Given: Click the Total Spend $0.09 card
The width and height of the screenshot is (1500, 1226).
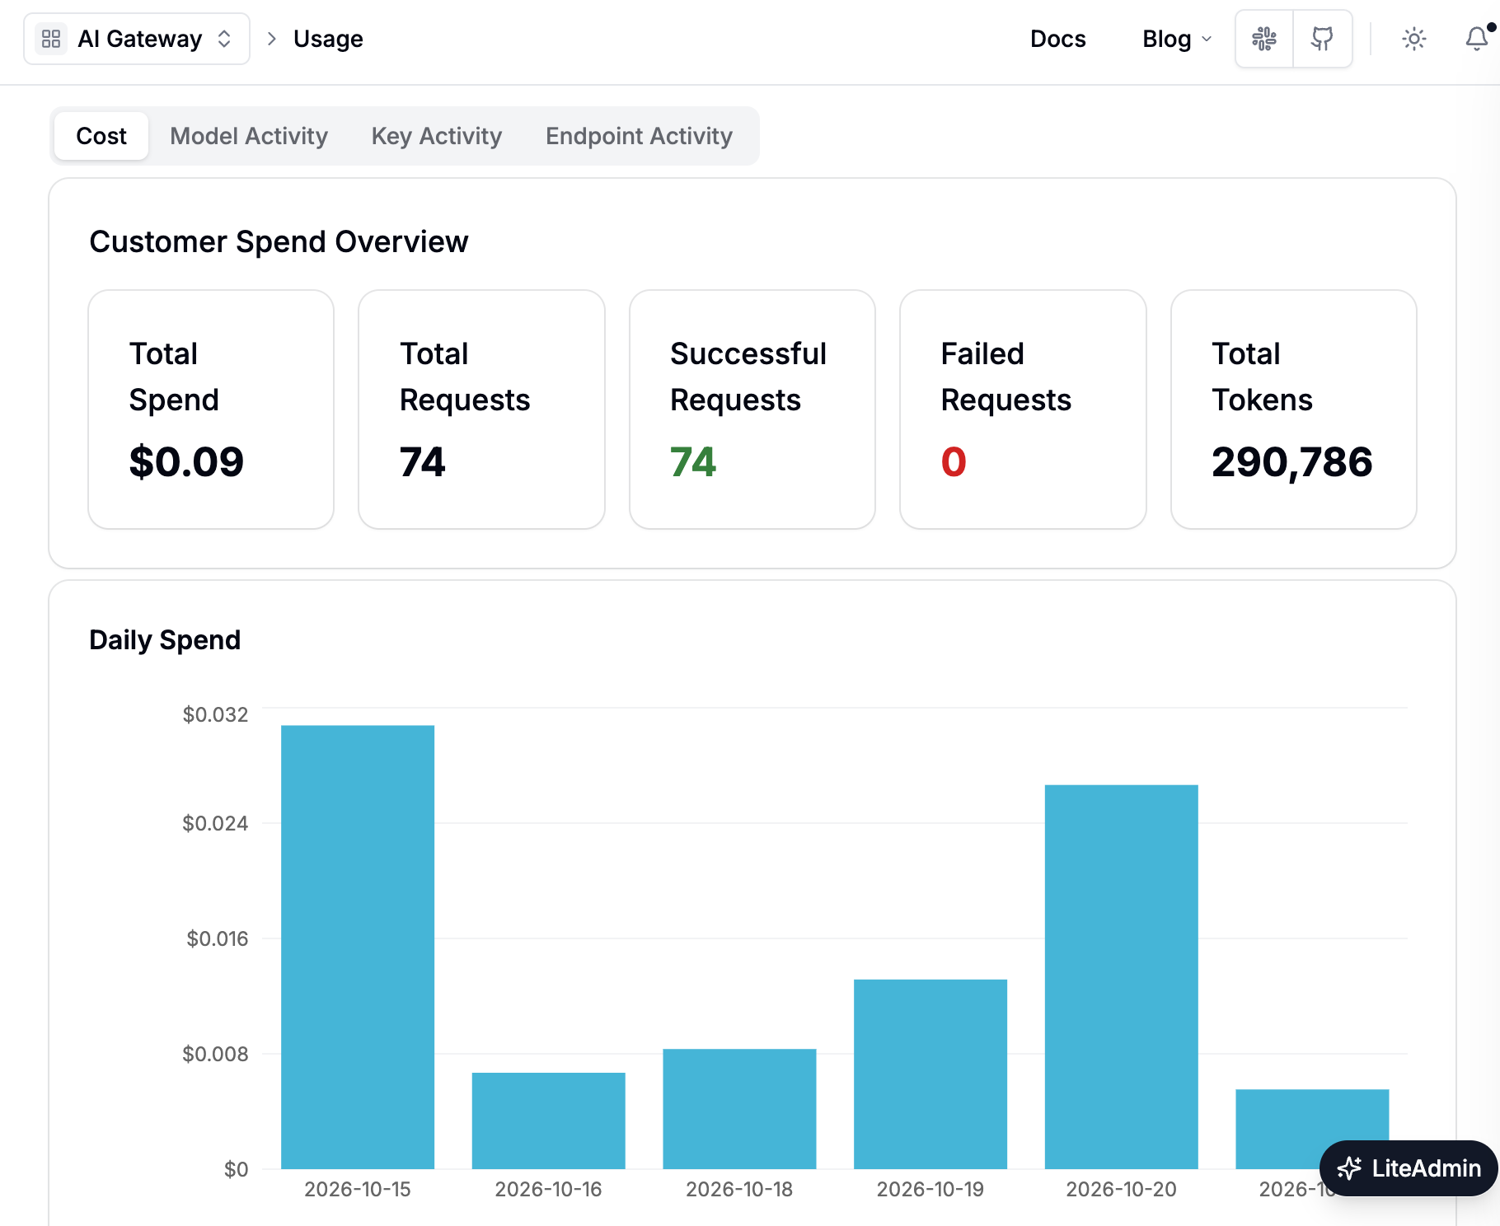Looking at the screenshot, I should click(x=211, y=409).
